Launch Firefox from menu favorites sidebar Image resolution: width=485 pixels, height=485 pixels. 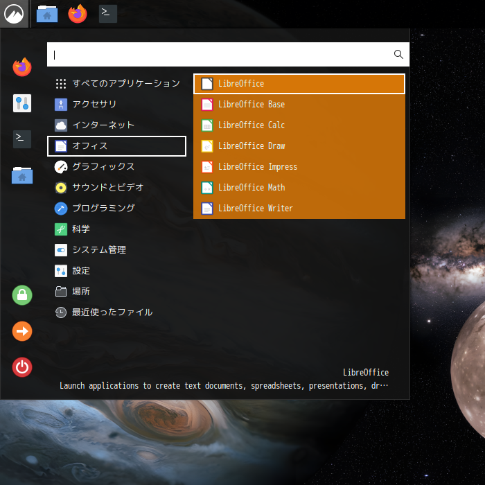click(x=22, y=67)
